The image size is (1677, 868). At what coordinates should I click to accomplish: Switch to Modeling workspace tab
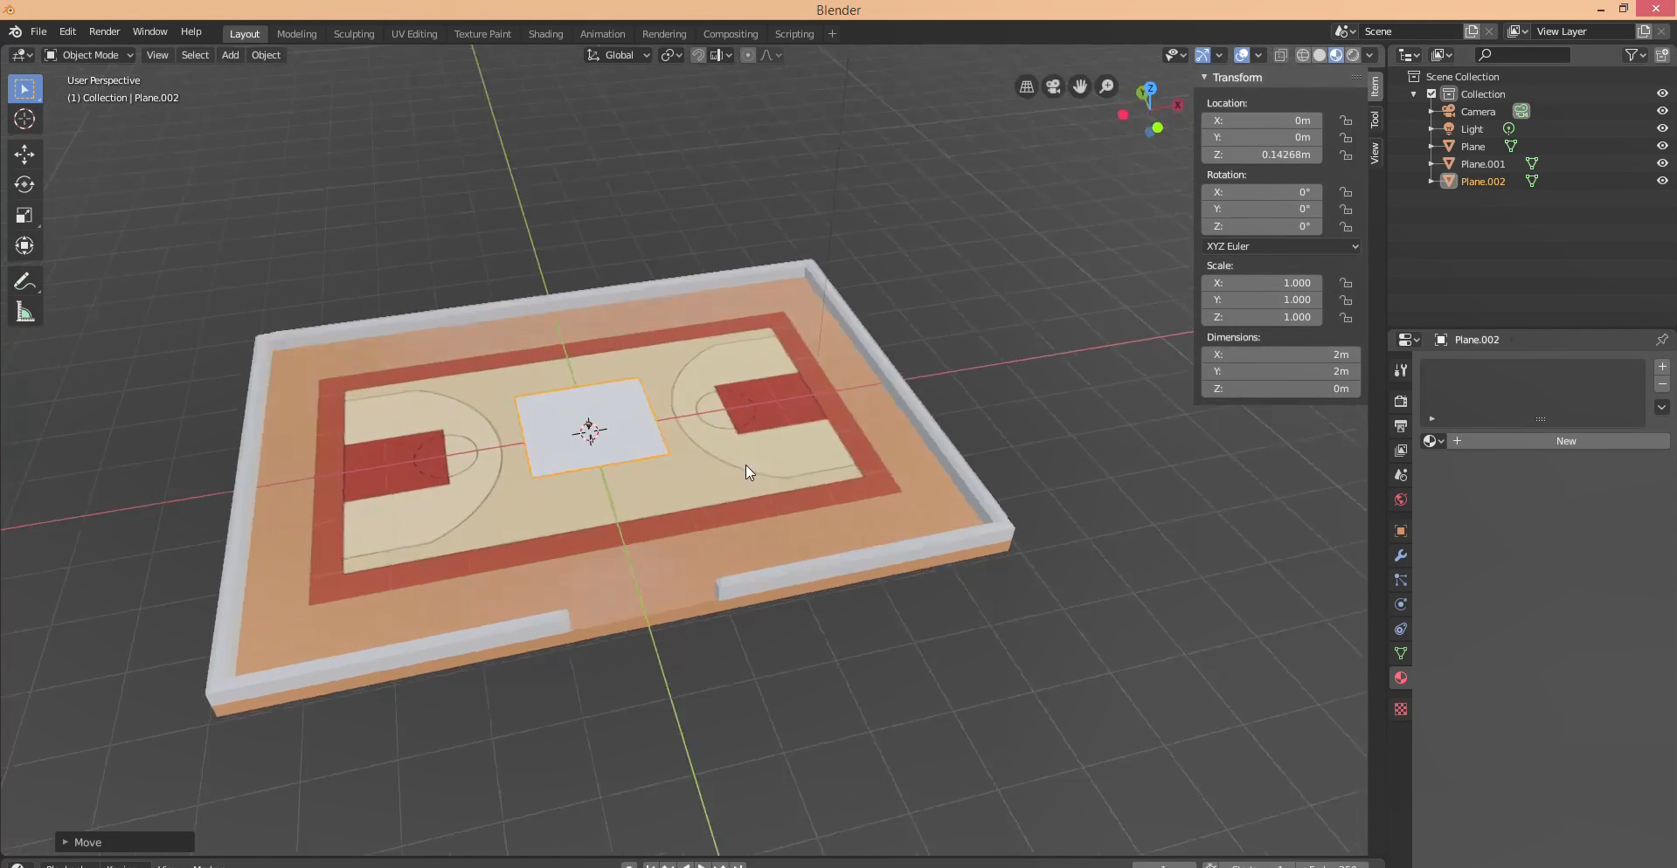[x=296, y=34]
